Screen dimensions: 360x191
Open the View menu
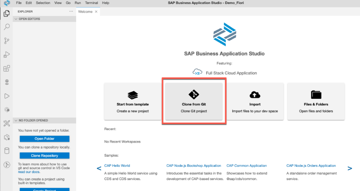[58, 3]
